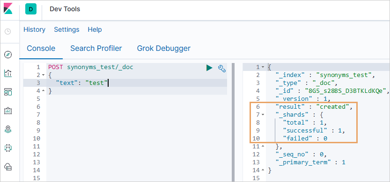Click the "text": "test" line in editor
Screen dimensions: 390x182
click(82, 83)
